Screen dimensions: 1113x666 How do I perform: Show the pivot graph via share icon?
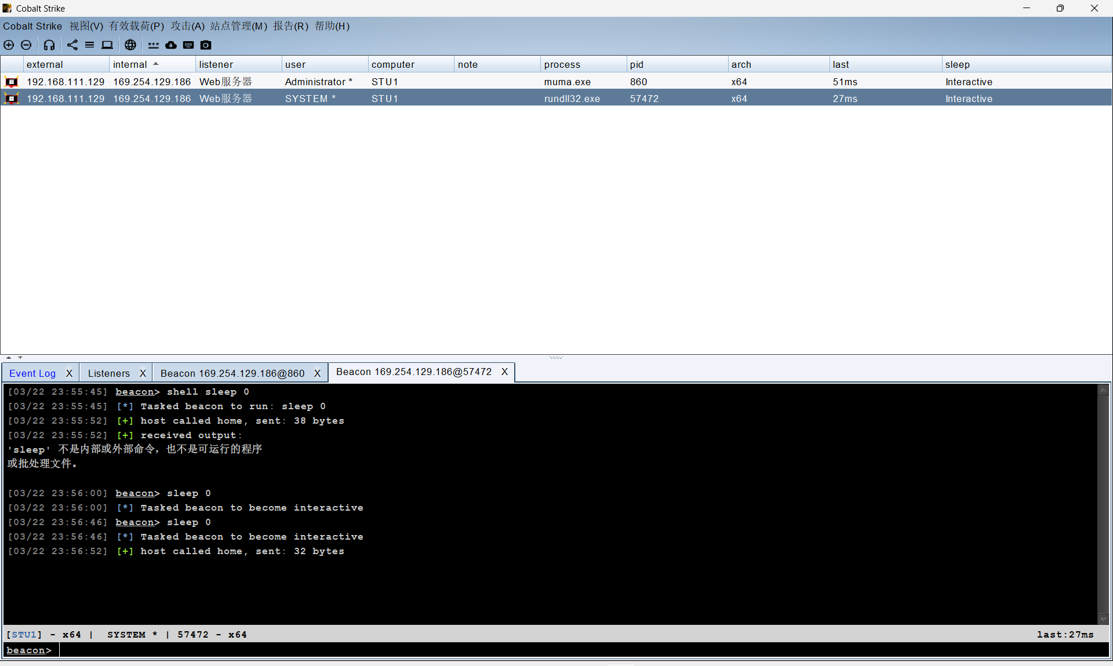click(72, 45)
